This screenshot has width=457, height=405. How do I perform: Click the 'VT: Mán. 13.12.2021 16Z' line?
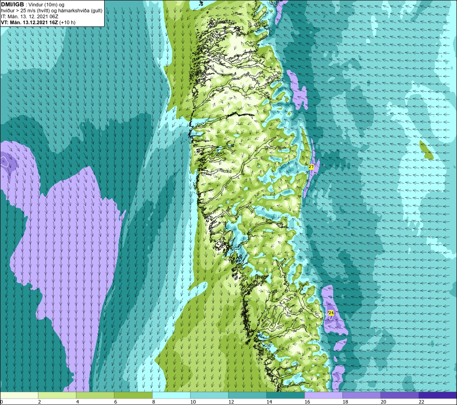tap(30, 22)
